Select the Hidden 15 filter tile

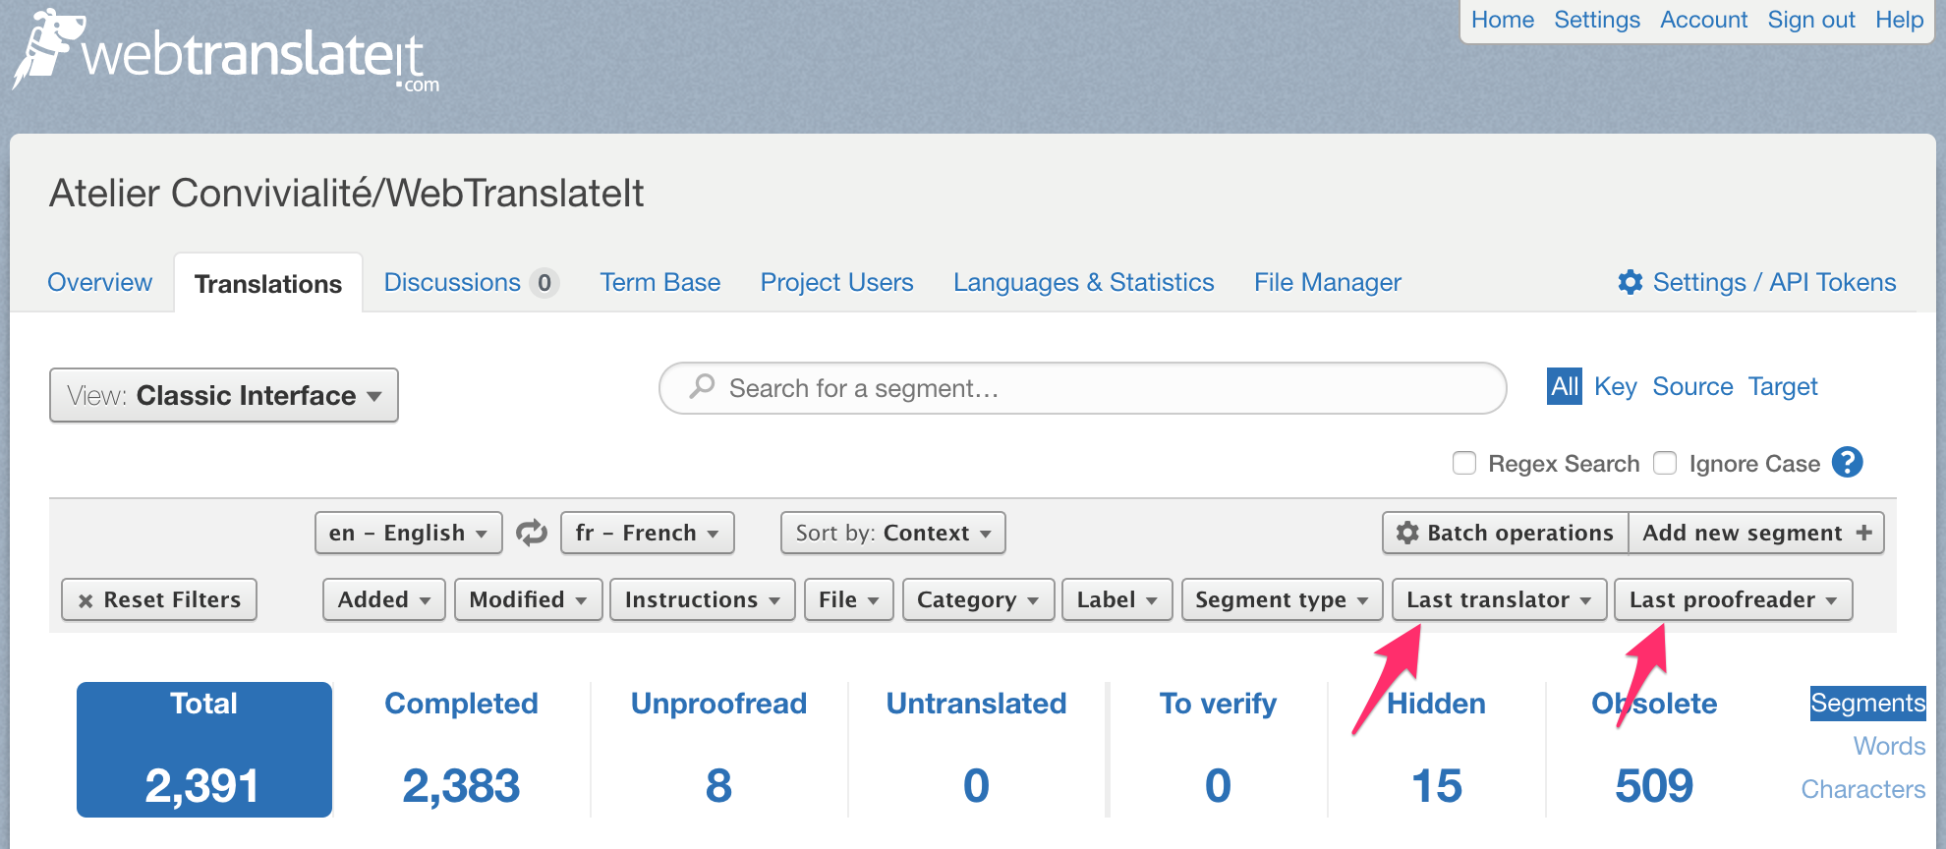[x=1436, y=750]
